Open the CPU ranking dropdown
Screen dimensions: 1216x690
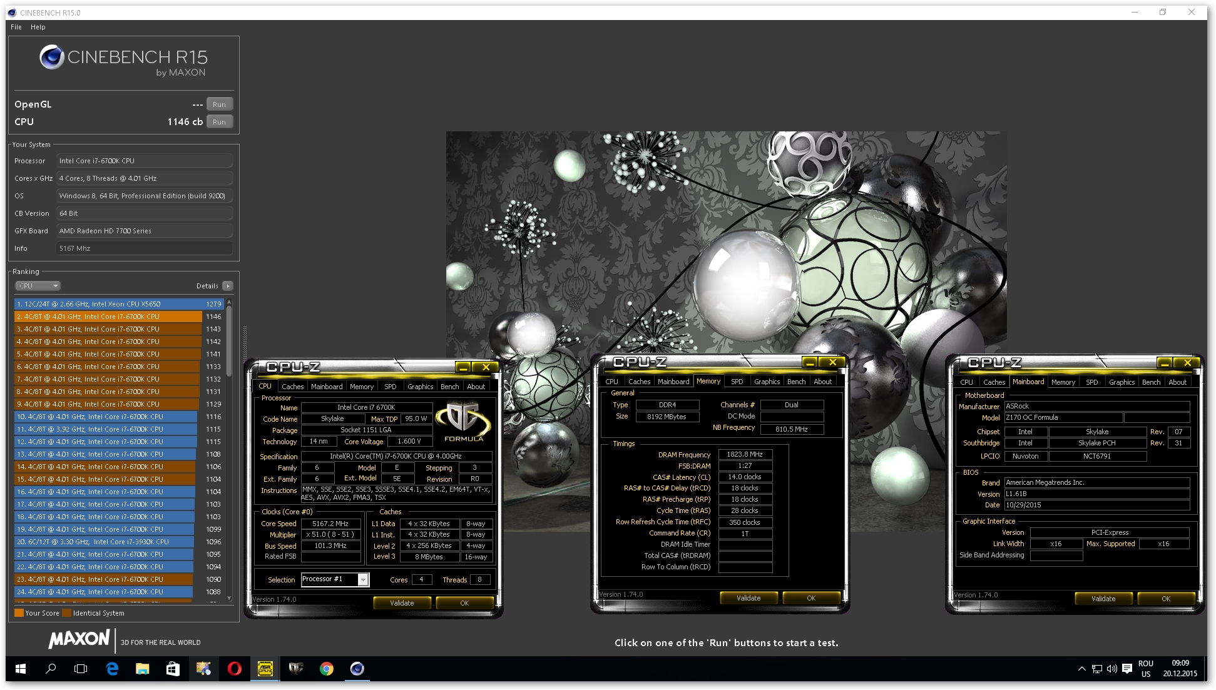pos(38,286)
